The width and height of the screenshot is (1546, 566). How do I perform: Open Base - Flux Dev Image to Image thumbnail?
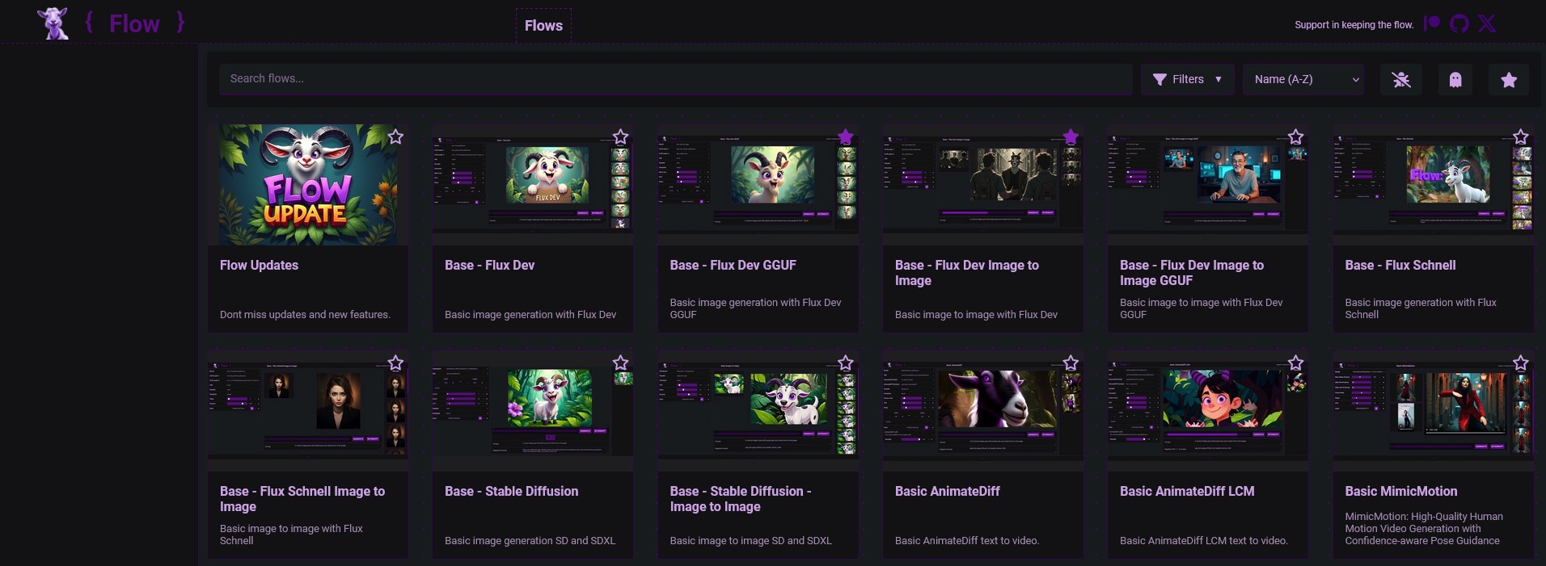pyautogui.click(x=982, y=184)
